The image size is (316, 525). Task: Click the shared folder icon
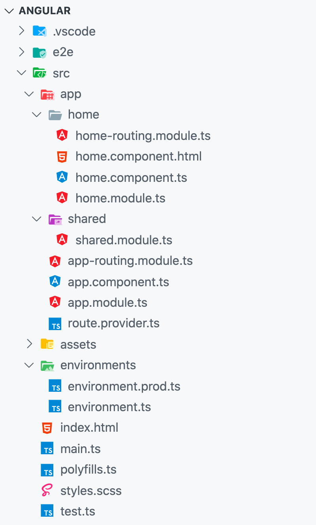pos(55,219)
